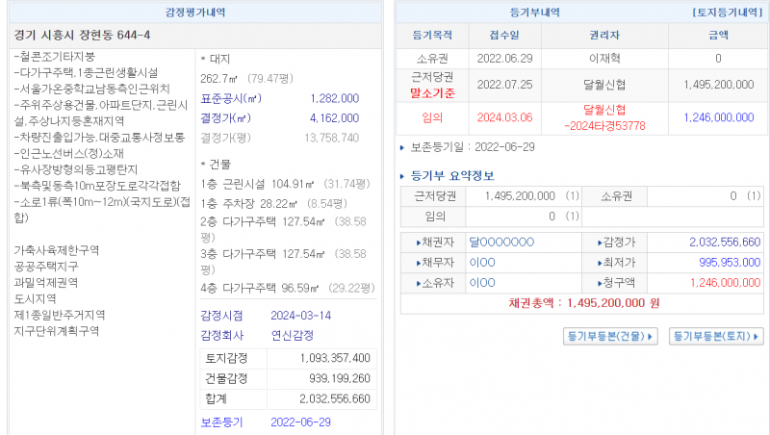Click the 채권자 달OOOOOOO value
The height and width of the screenshot is (435, 770).
pos(500,242)
